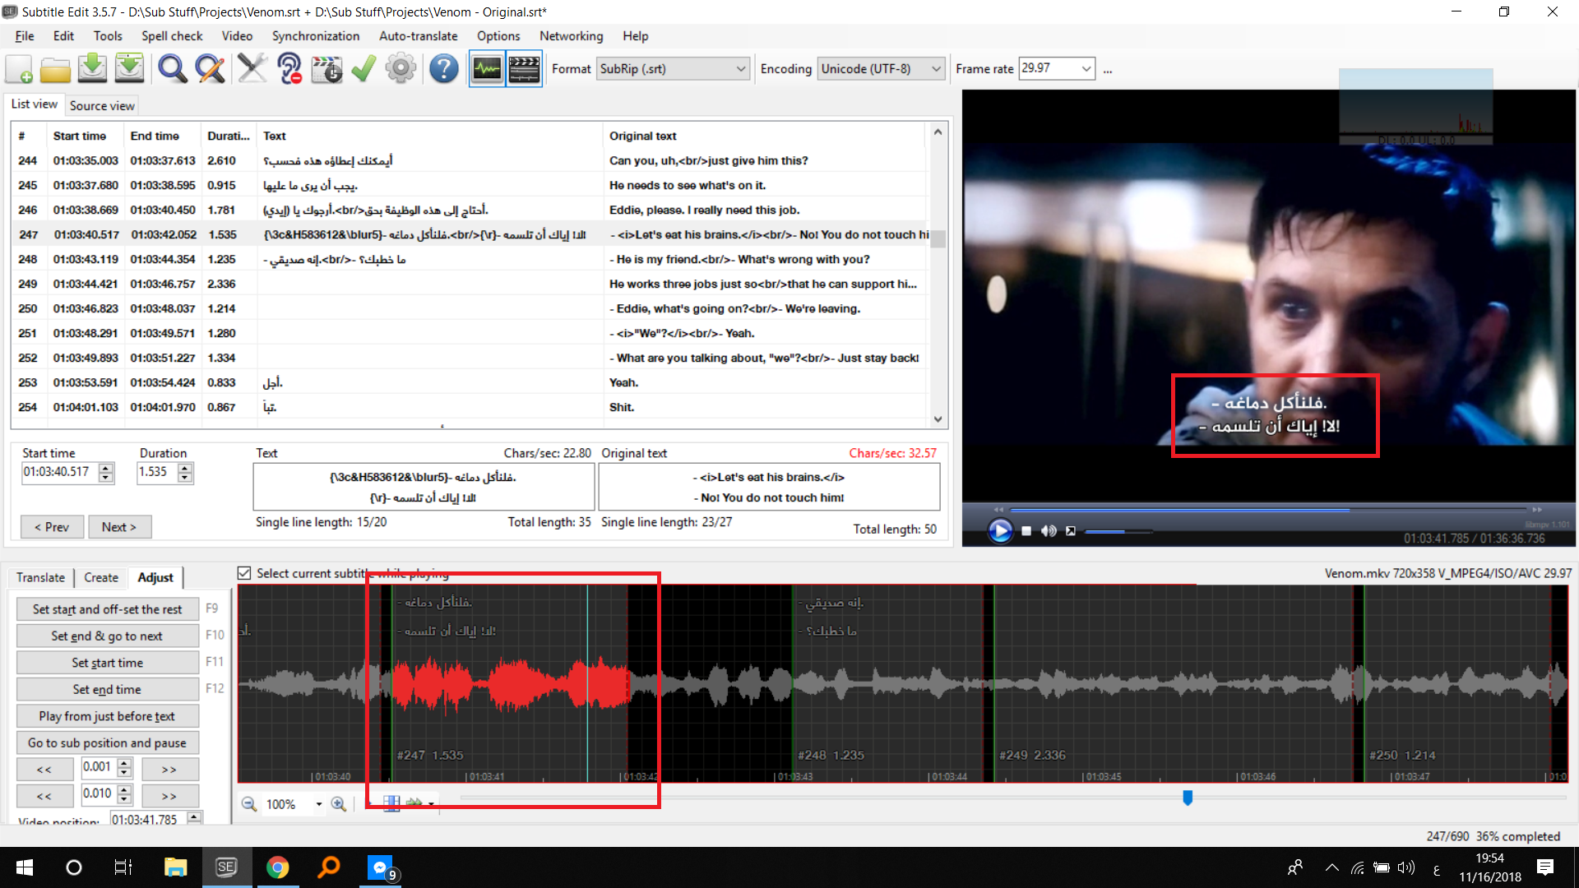The image size is (1579, 888).
Task: Switch to the Source view tab
Action: [x=101, y=105]
